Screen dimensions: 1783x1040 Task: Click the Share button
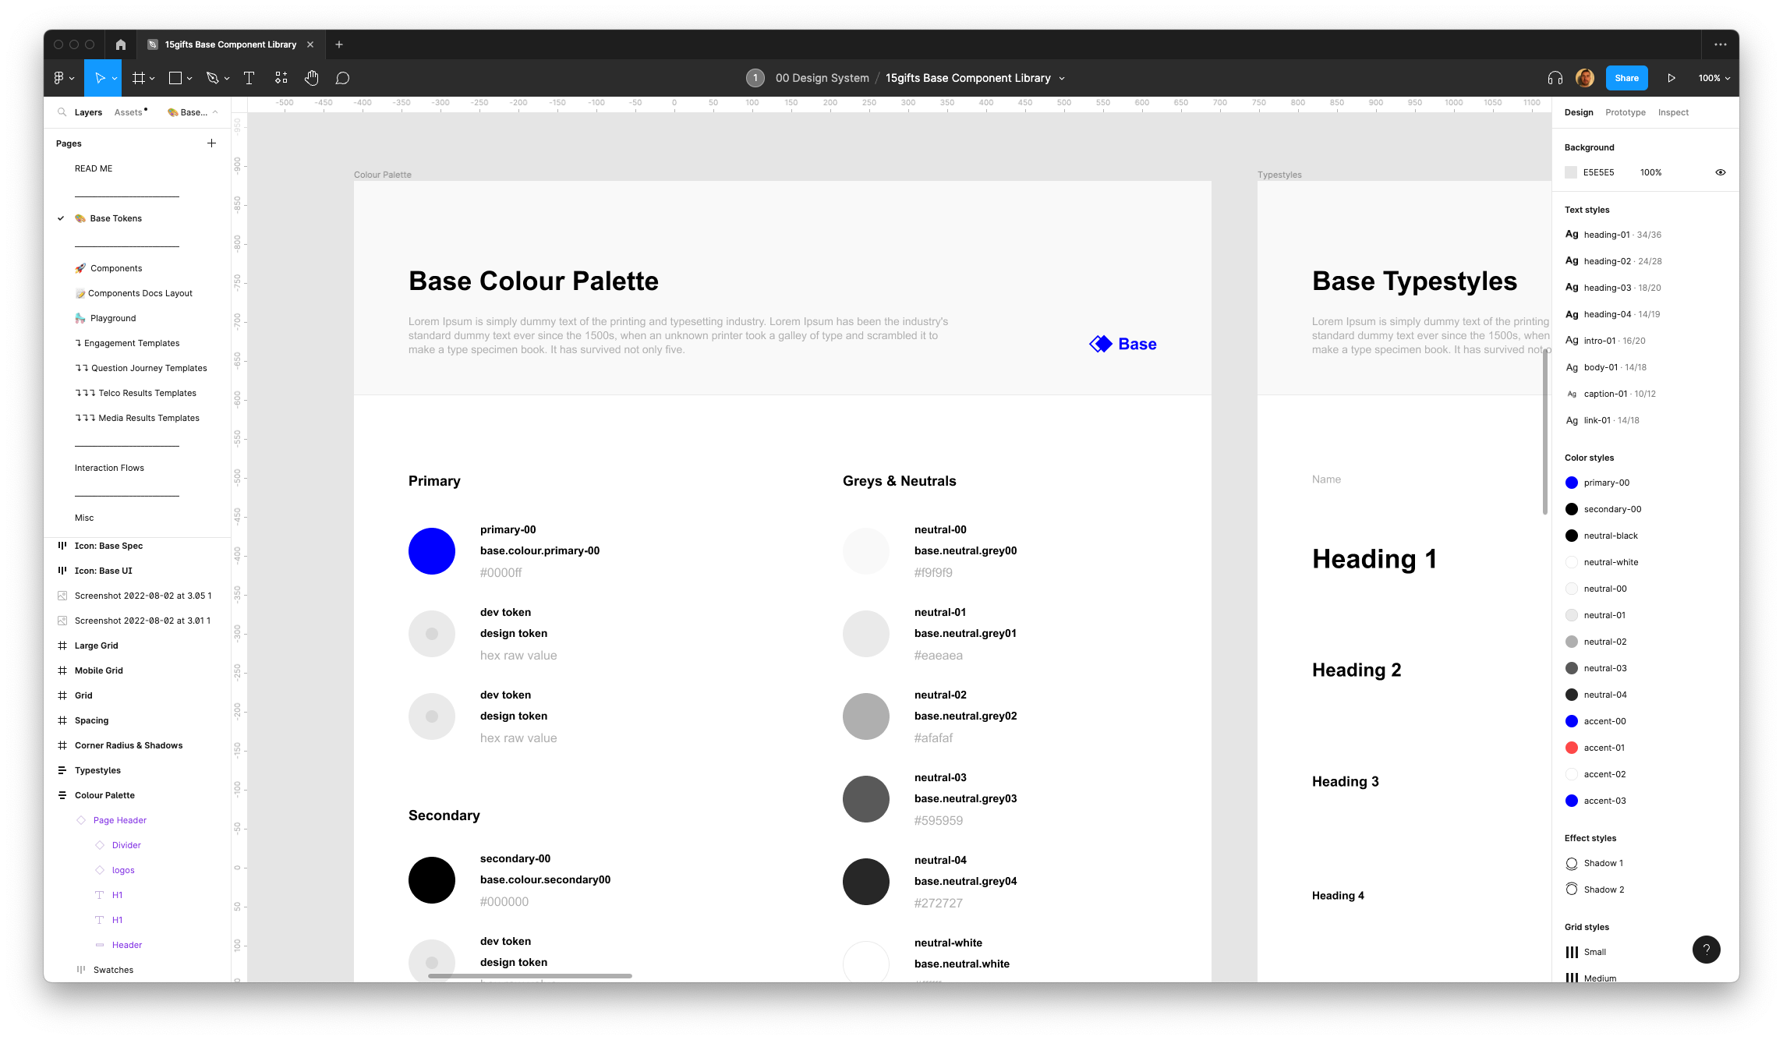tap(1626, 78)
